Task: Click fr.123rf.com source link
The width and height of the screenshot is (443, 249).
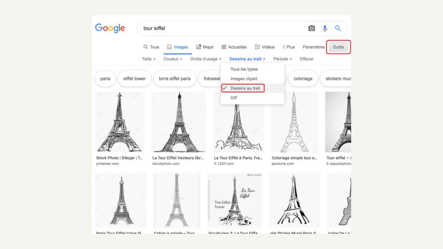Action: pos(224,163)
